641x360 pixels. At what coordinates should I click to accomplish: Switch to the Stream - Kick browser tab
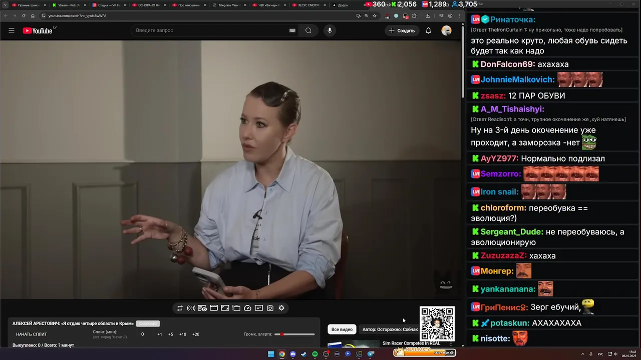point(69,5)
